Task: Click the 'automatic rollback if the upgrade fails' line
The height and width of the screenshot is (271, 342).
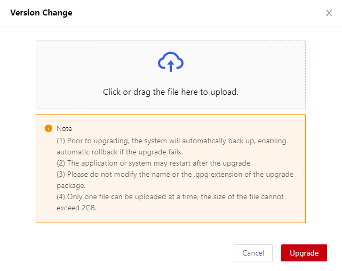Action: click(120, 152)
